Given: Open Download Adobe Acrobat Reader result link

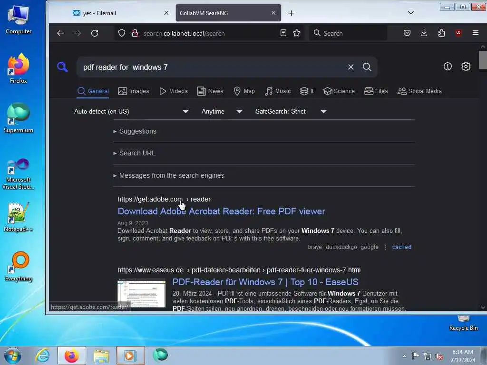Looking at the screenshot, I should pyautogui.click(x=222, y=211).
